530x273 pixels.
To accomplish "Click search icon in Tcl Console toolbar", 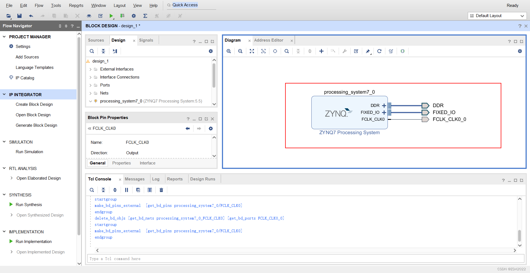I will tap(92, 190).
